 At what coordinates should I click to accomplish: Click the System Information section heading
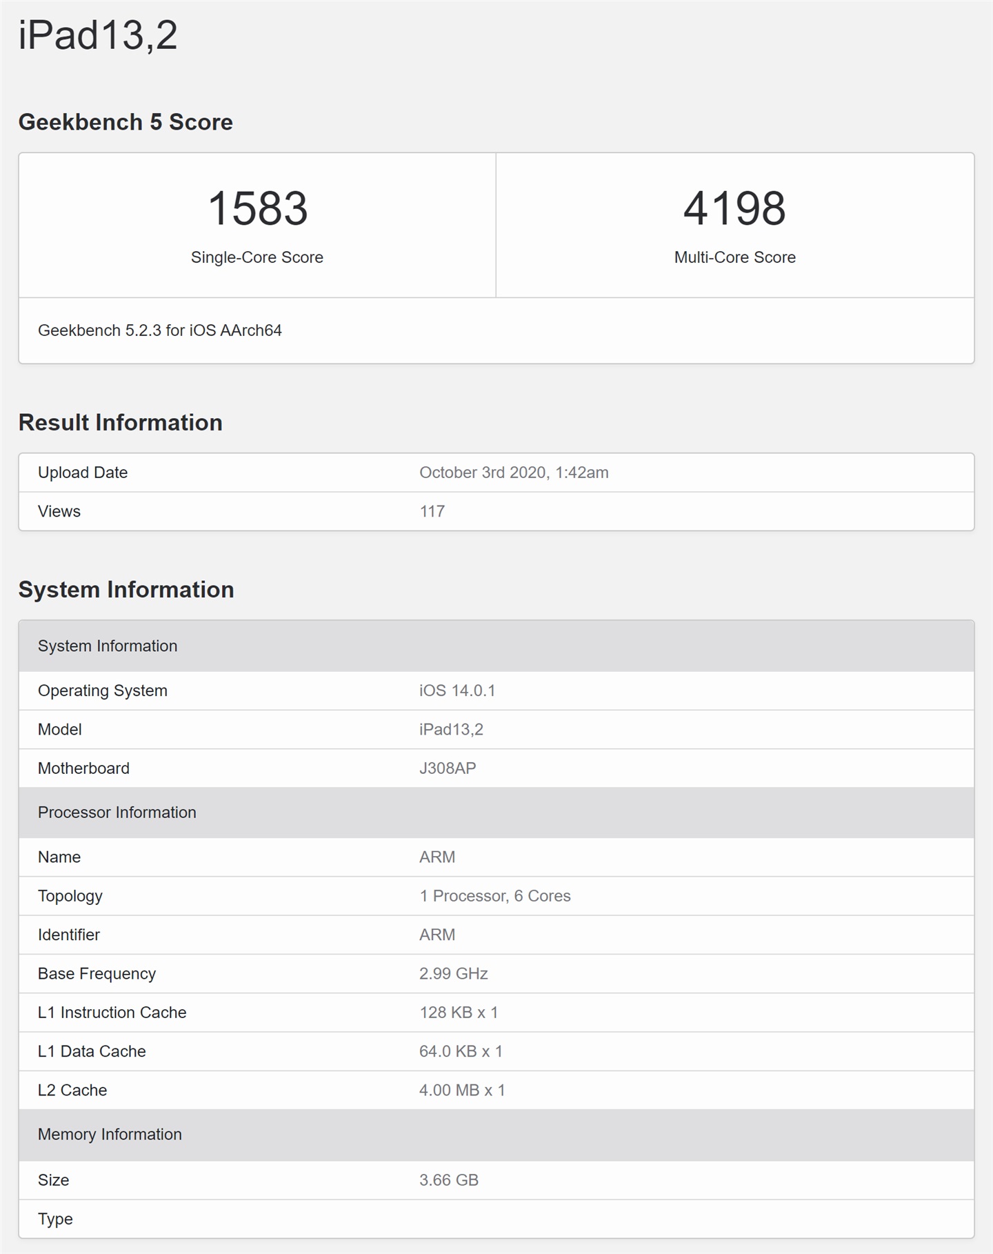126,590
